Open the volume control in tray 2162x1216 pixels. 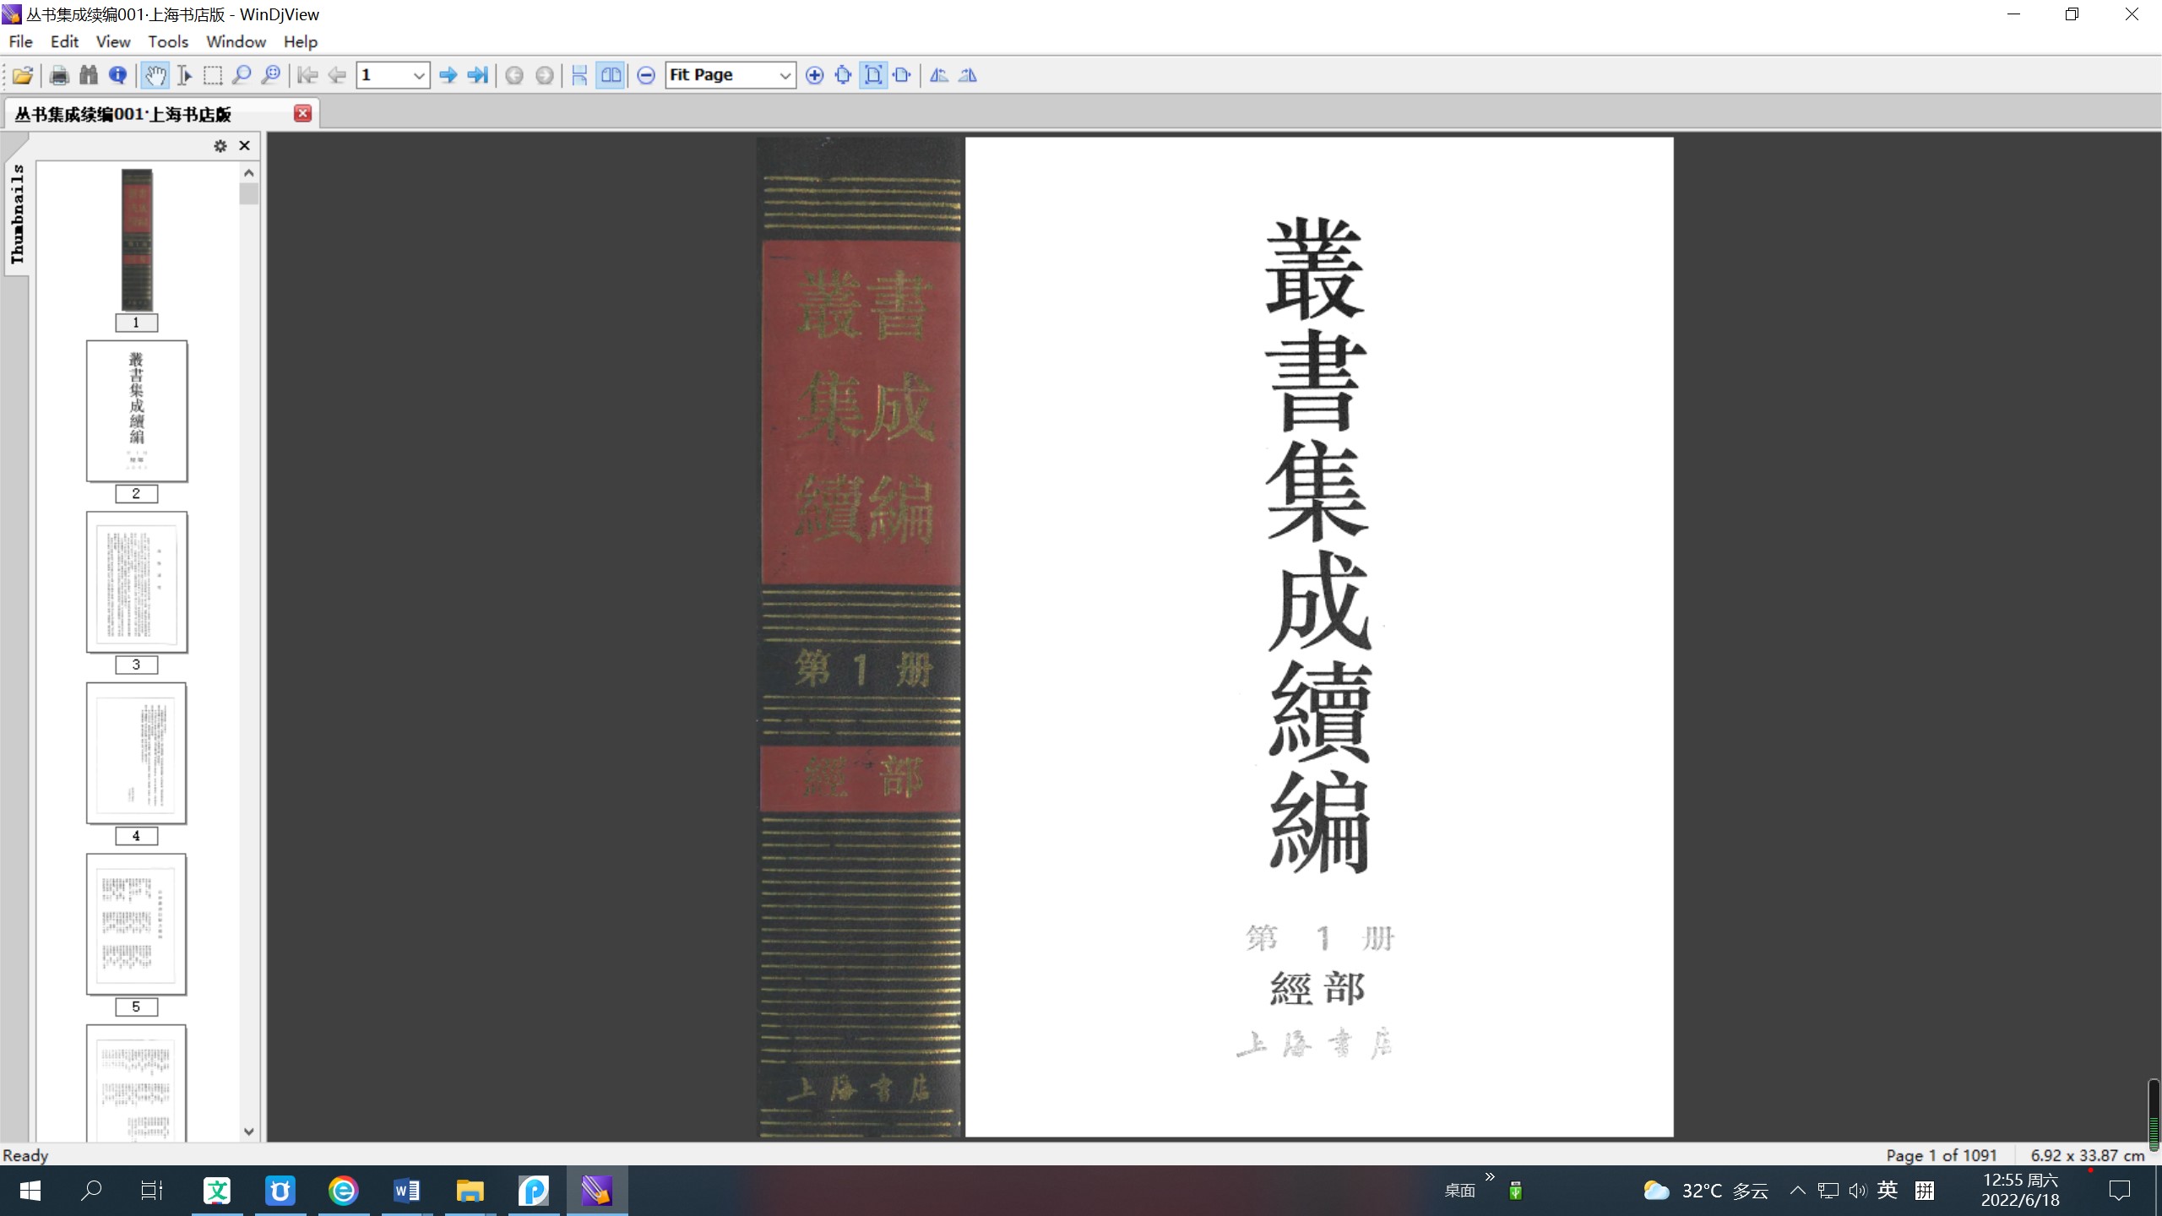click(1857, 1191)
